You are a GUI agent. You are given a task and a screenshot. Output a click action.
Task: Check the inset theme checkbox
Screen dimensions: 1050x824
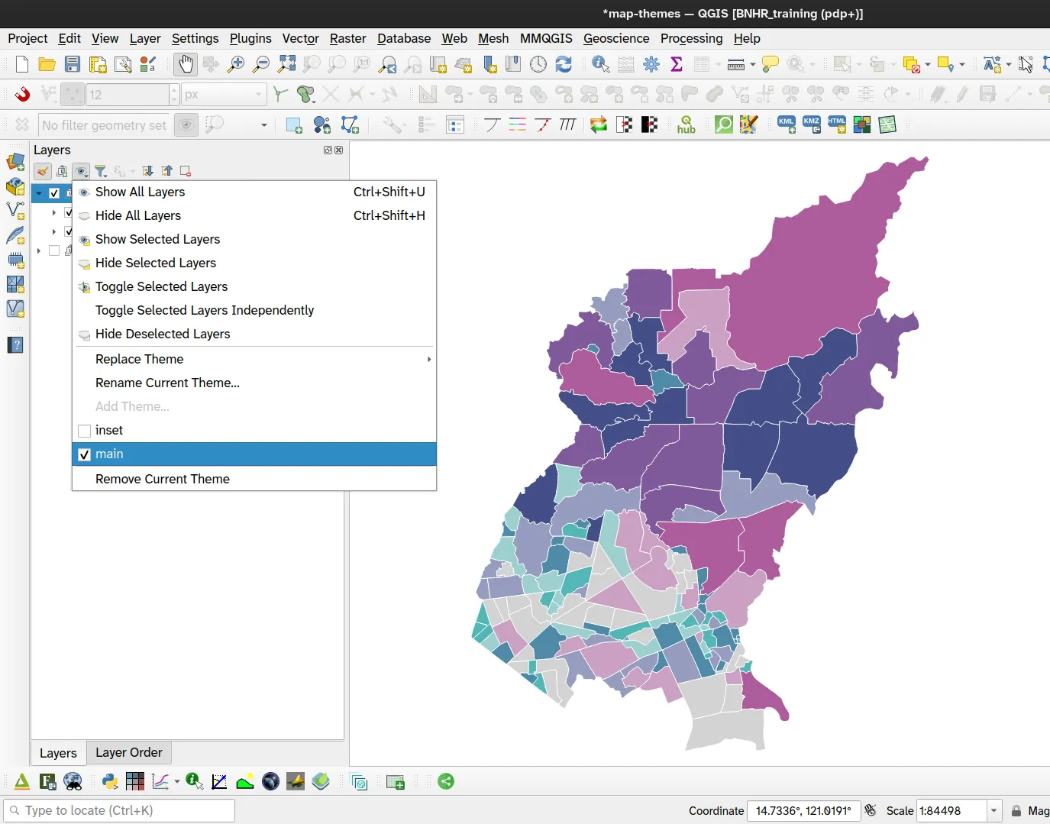pos(85,431)
